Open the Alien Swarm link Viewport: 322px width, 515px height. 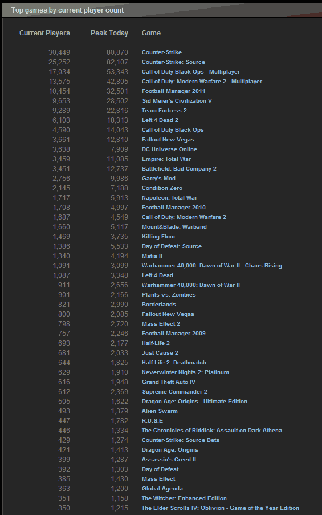pyautogui.click(x=160, y=411)
